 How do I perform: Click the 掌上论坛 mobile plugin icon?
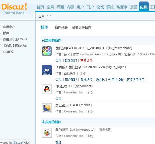(47, 108)
